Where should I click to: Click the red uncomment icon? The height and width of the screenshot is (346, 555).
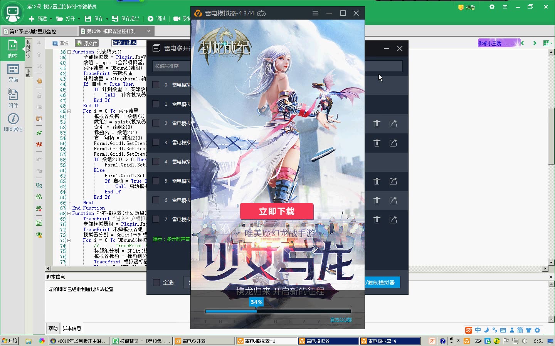[x=39, y=144]
